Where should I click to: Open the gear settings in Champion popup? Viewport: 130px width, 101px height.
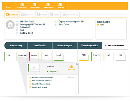pyautogui.click(x=77, y=64)
